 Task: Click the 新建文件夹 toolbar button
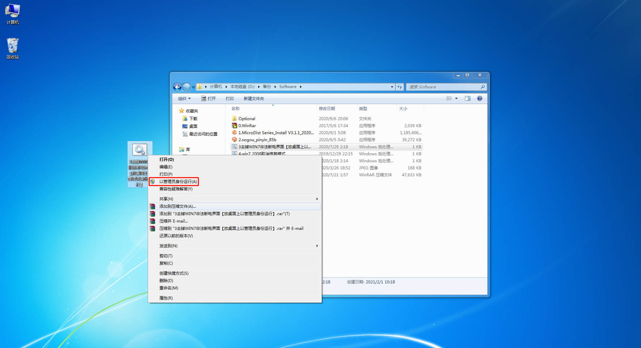click(254, 99)
